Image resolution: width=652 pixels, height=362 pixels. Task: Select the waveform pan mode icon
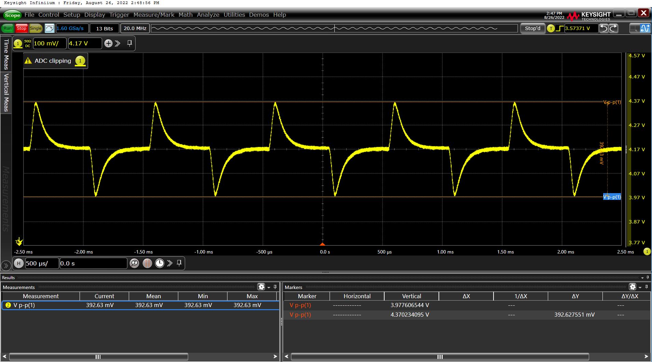(645, 28)
